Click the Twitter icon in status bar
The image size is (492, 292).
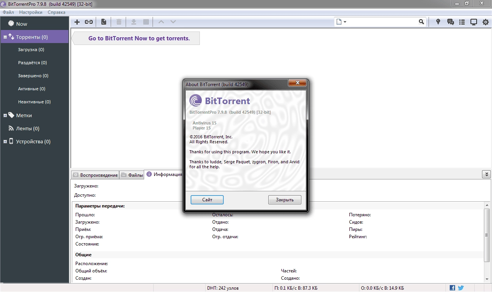coord(461,288)
